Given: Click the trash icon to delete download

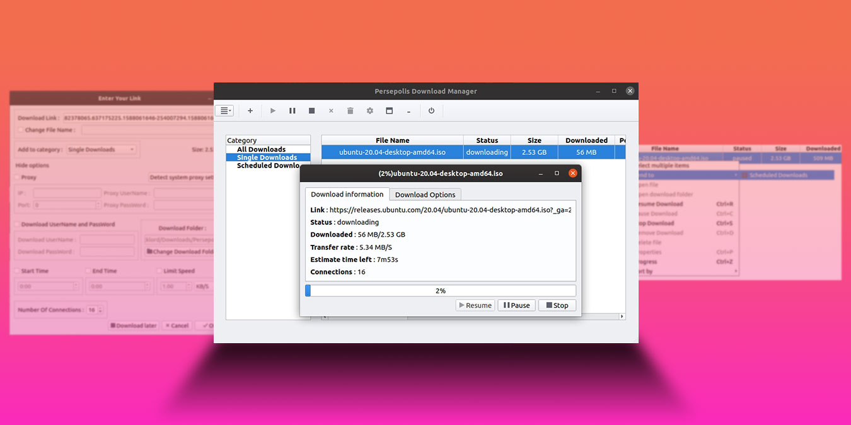Looking at the screenshot, I should click(350, 110).
